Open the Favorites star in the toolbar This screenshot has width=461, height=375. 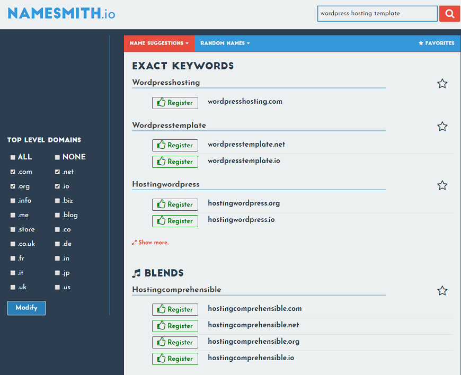point(437,43)
